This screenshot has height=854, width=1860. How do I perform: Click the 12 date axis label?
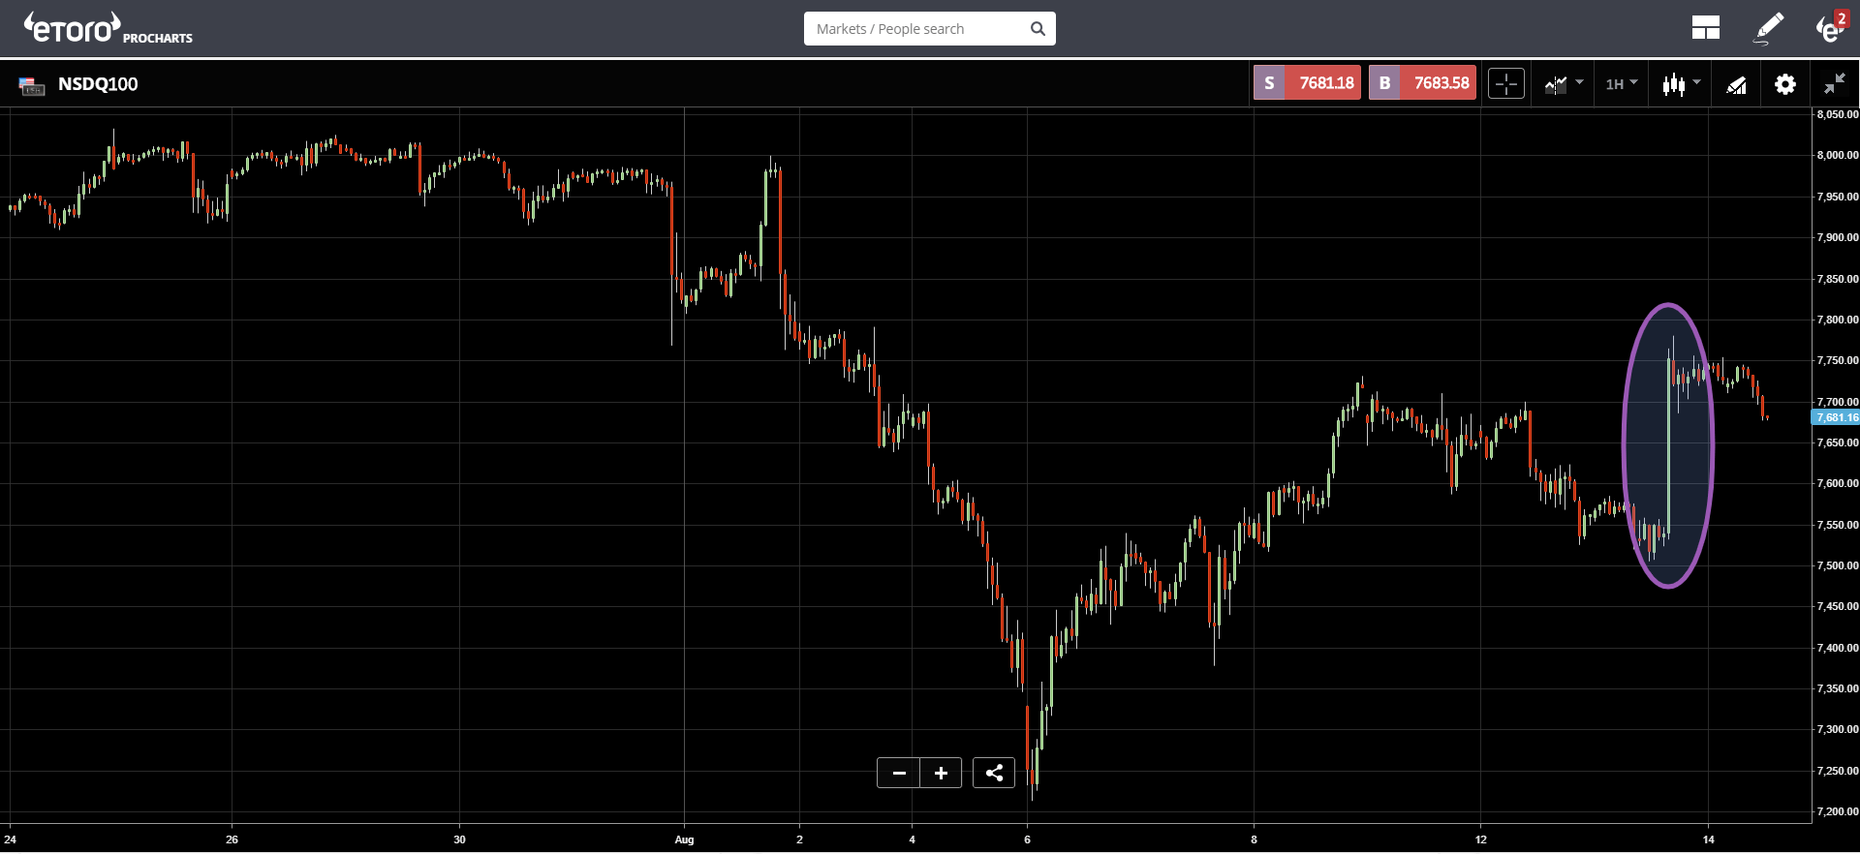coord(1481,839)
